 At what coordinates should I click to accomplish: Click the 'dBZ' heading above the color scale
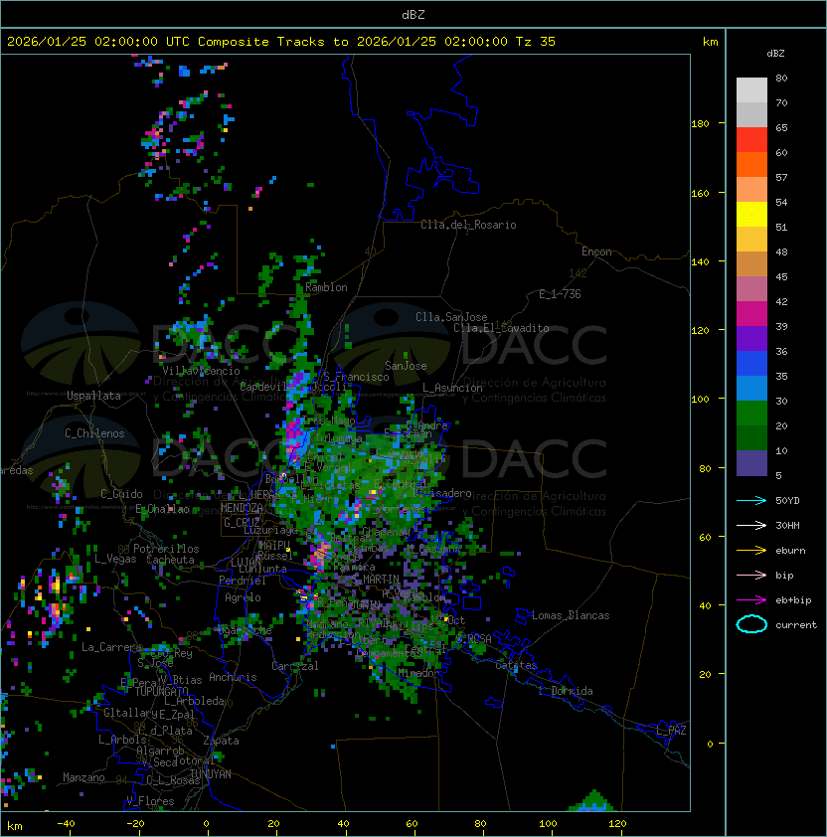coord(775,54)
